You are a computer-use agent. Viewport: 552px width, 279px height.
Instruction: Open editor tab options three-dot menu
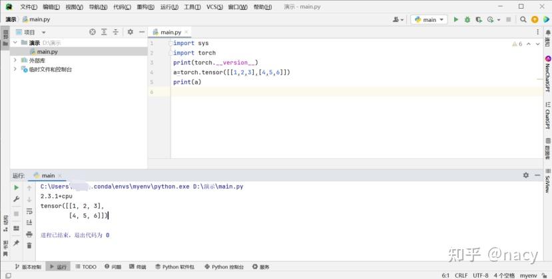point(537,32)
